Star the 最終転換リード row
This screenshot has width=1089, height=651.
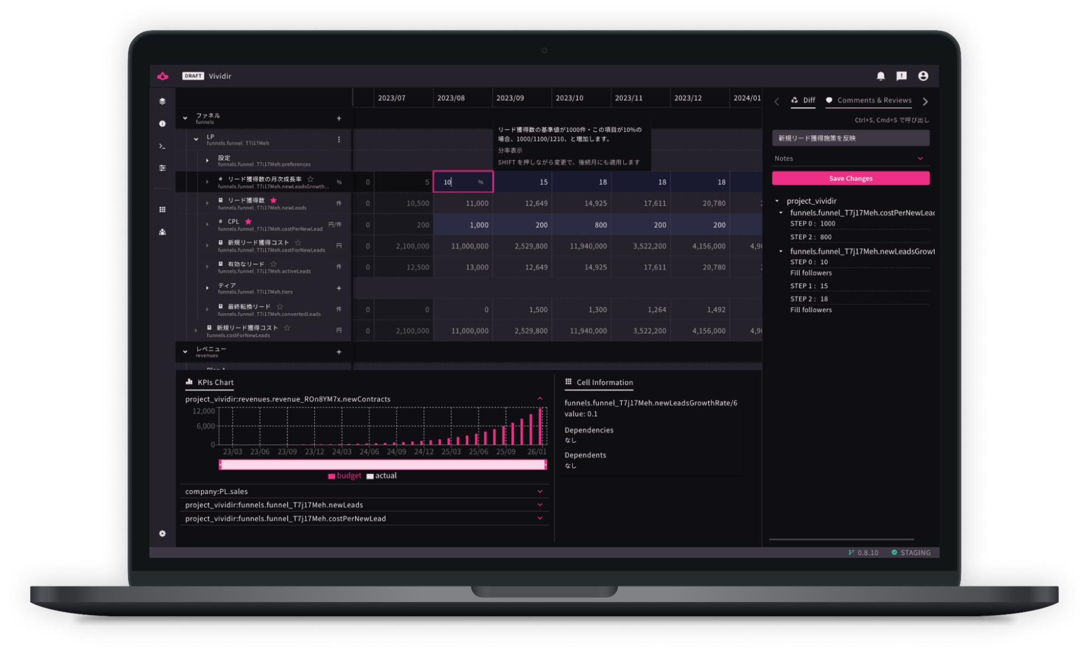click(279, 307)
